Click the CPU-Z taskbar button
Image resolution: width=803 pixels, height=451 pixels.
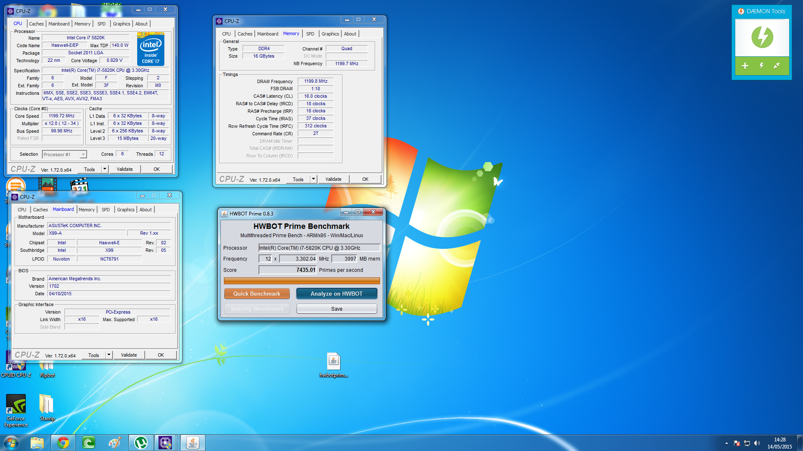[166, 443]
